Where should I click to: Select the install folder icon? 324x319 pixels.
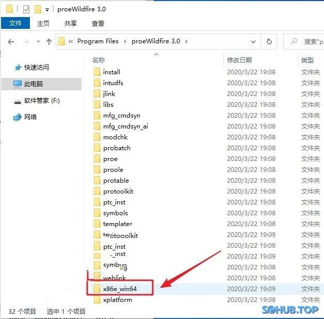tap(97, 72)
